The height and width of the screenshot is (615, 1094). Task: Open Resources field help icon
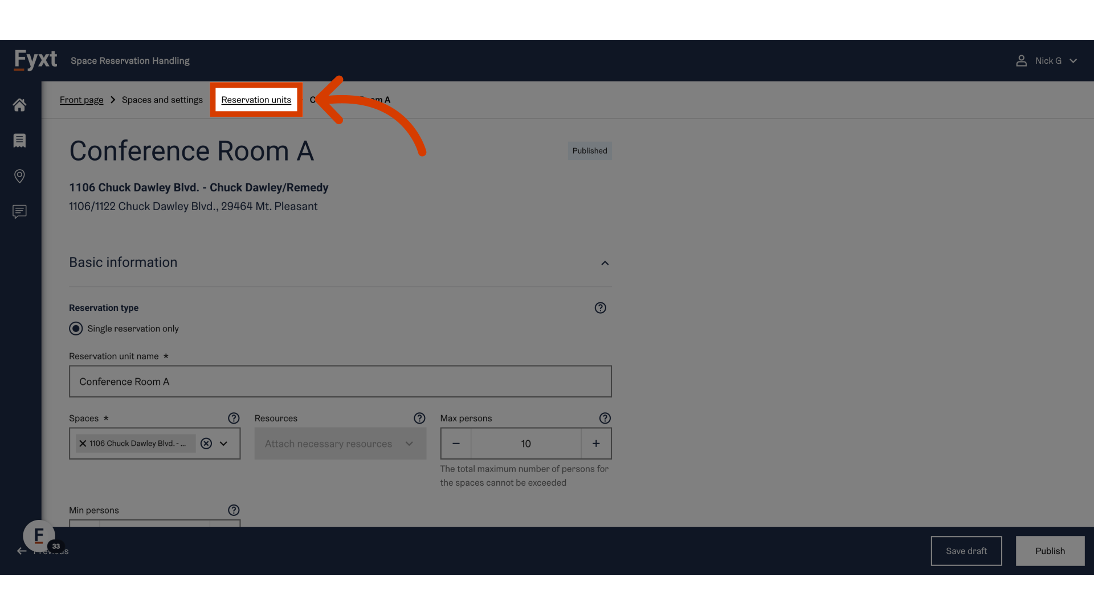pyautogui.click(x=419, y=418)
